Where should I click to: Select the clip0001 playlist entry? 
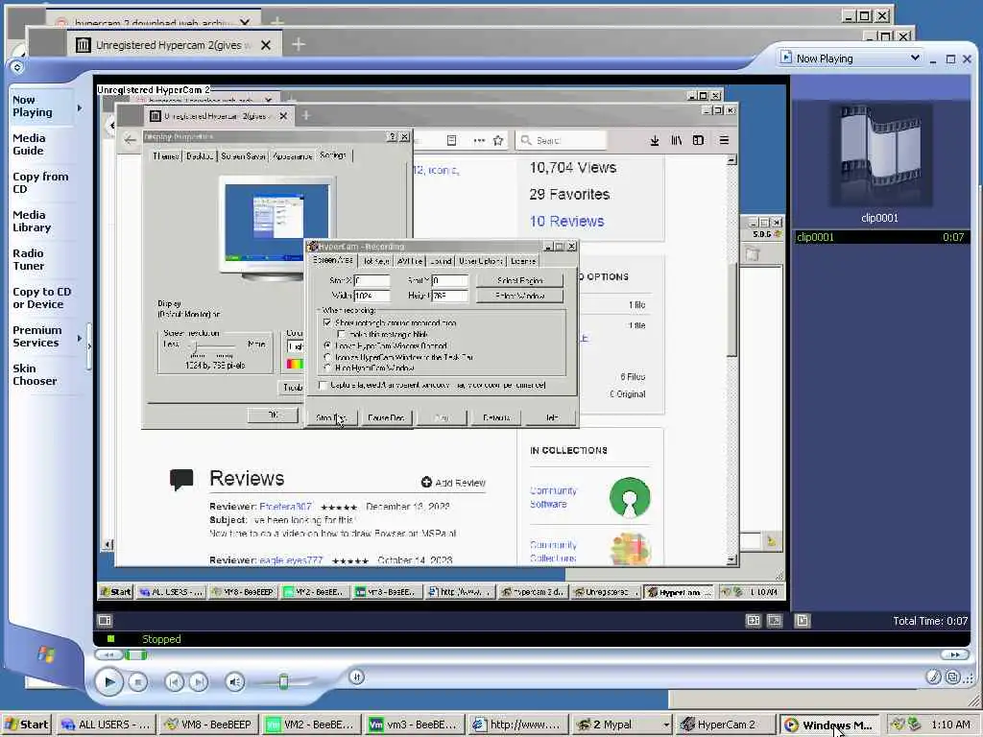click(882, 237)
